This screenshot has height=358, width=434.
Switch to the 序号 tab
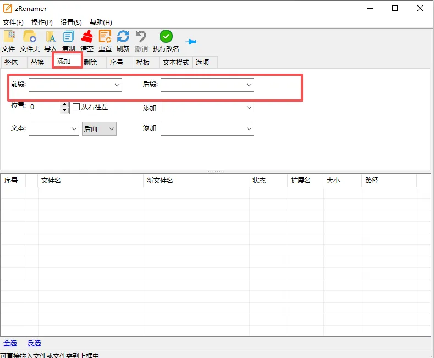coord(119,63)
